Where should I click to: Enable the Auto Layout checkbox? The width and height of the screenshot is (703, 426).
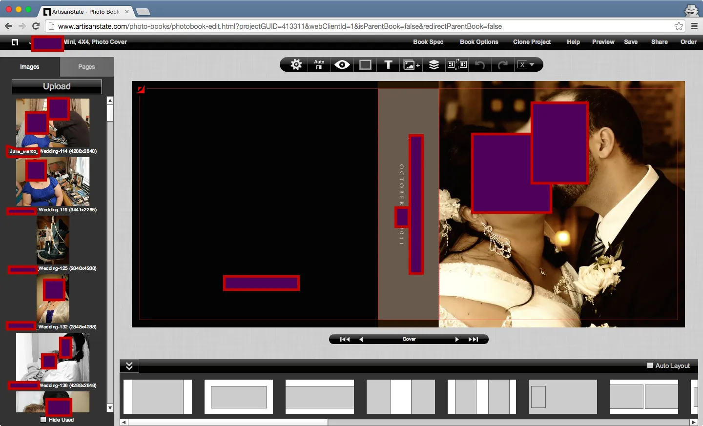(x=650, y=365)
